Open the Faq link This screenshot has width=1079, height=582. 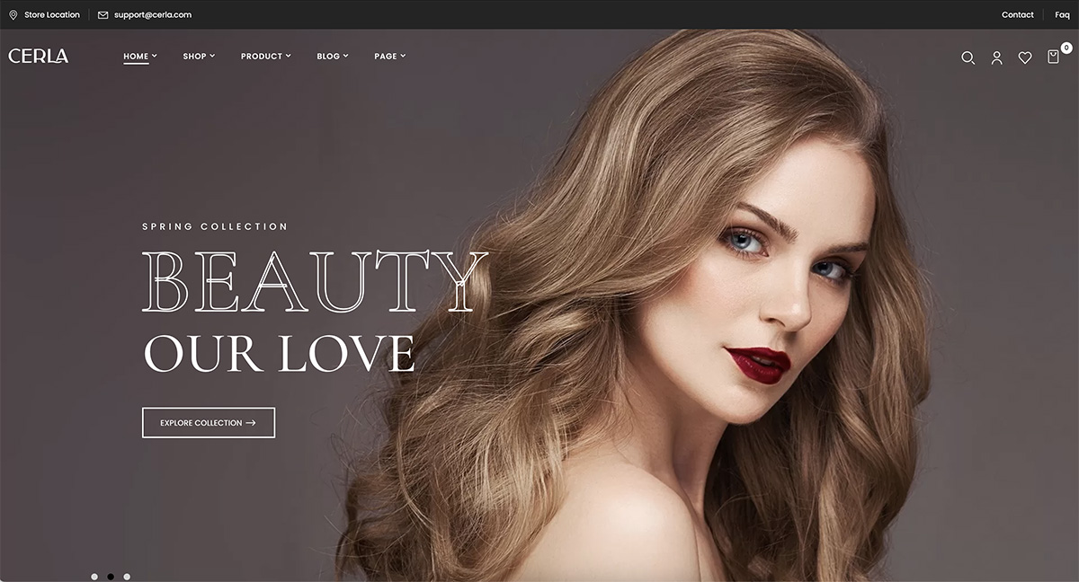1062,14
